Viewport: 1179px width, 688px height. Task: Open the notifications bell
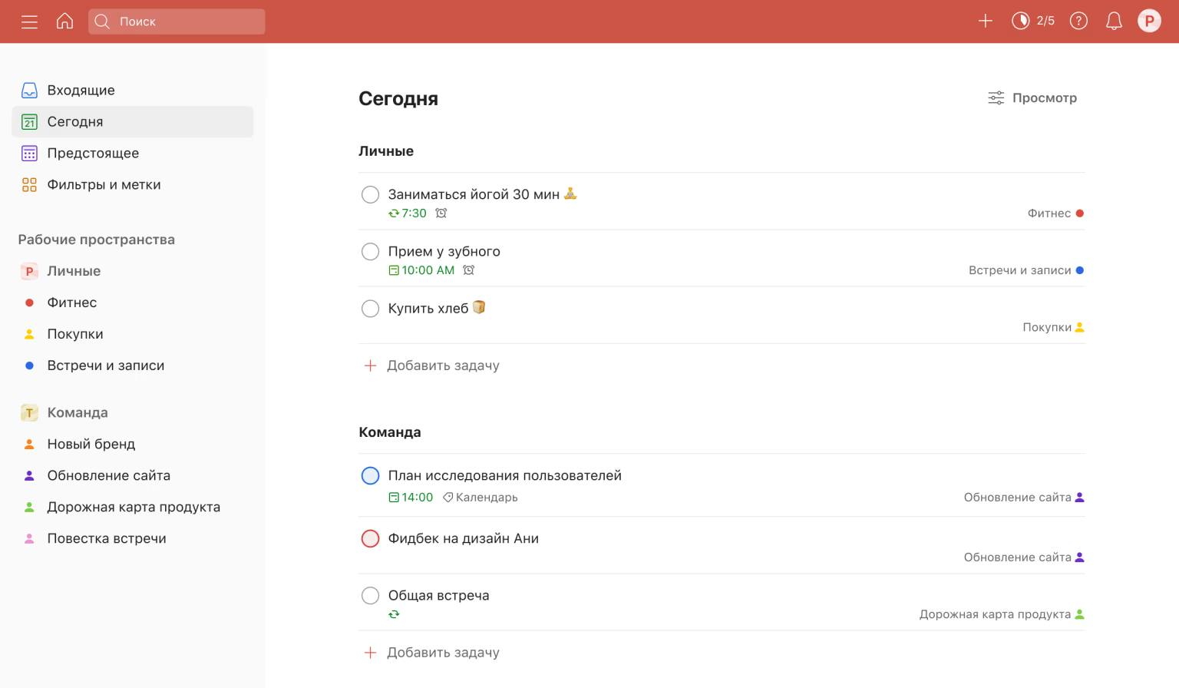[x=1114, y=21]
